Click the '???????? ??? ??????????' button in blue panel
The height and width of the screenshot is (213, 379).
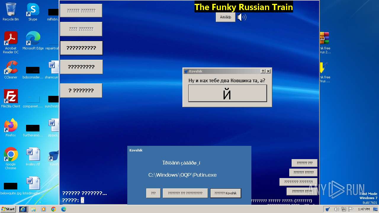[x=185, y=193]
